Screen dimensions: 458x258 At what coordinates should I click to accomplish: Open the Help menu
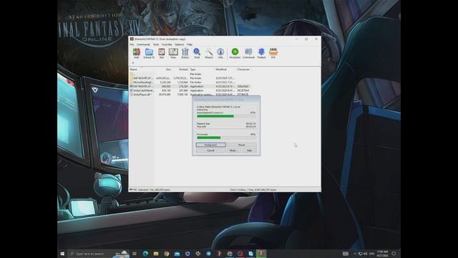(x=190, y=44)
